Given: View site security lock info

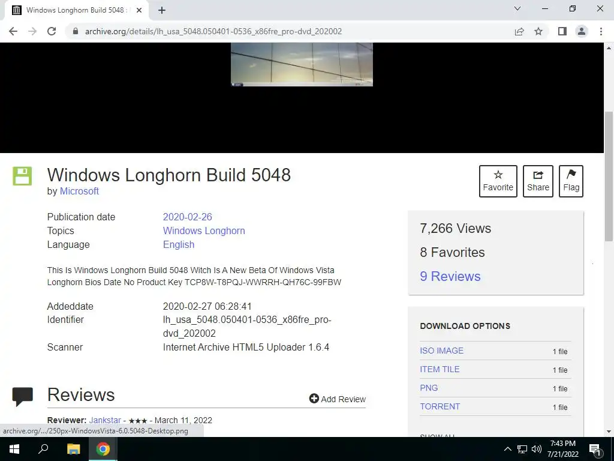Looking at the screenshot, I should 76,31.
